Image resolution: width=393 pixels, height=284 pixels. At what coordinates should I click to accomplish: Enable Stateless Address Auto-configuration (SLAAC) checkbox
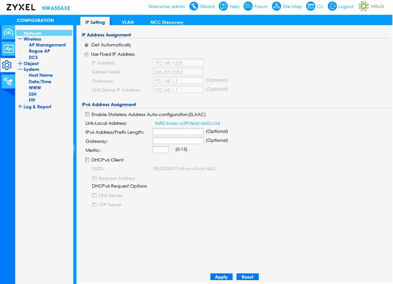coord(88,115)
